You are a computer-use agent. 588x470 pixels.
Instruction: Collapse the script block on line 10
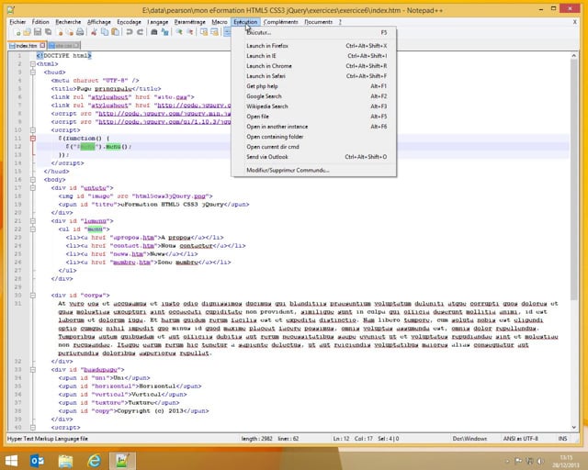pyautogui.click(x=33, y=130)
